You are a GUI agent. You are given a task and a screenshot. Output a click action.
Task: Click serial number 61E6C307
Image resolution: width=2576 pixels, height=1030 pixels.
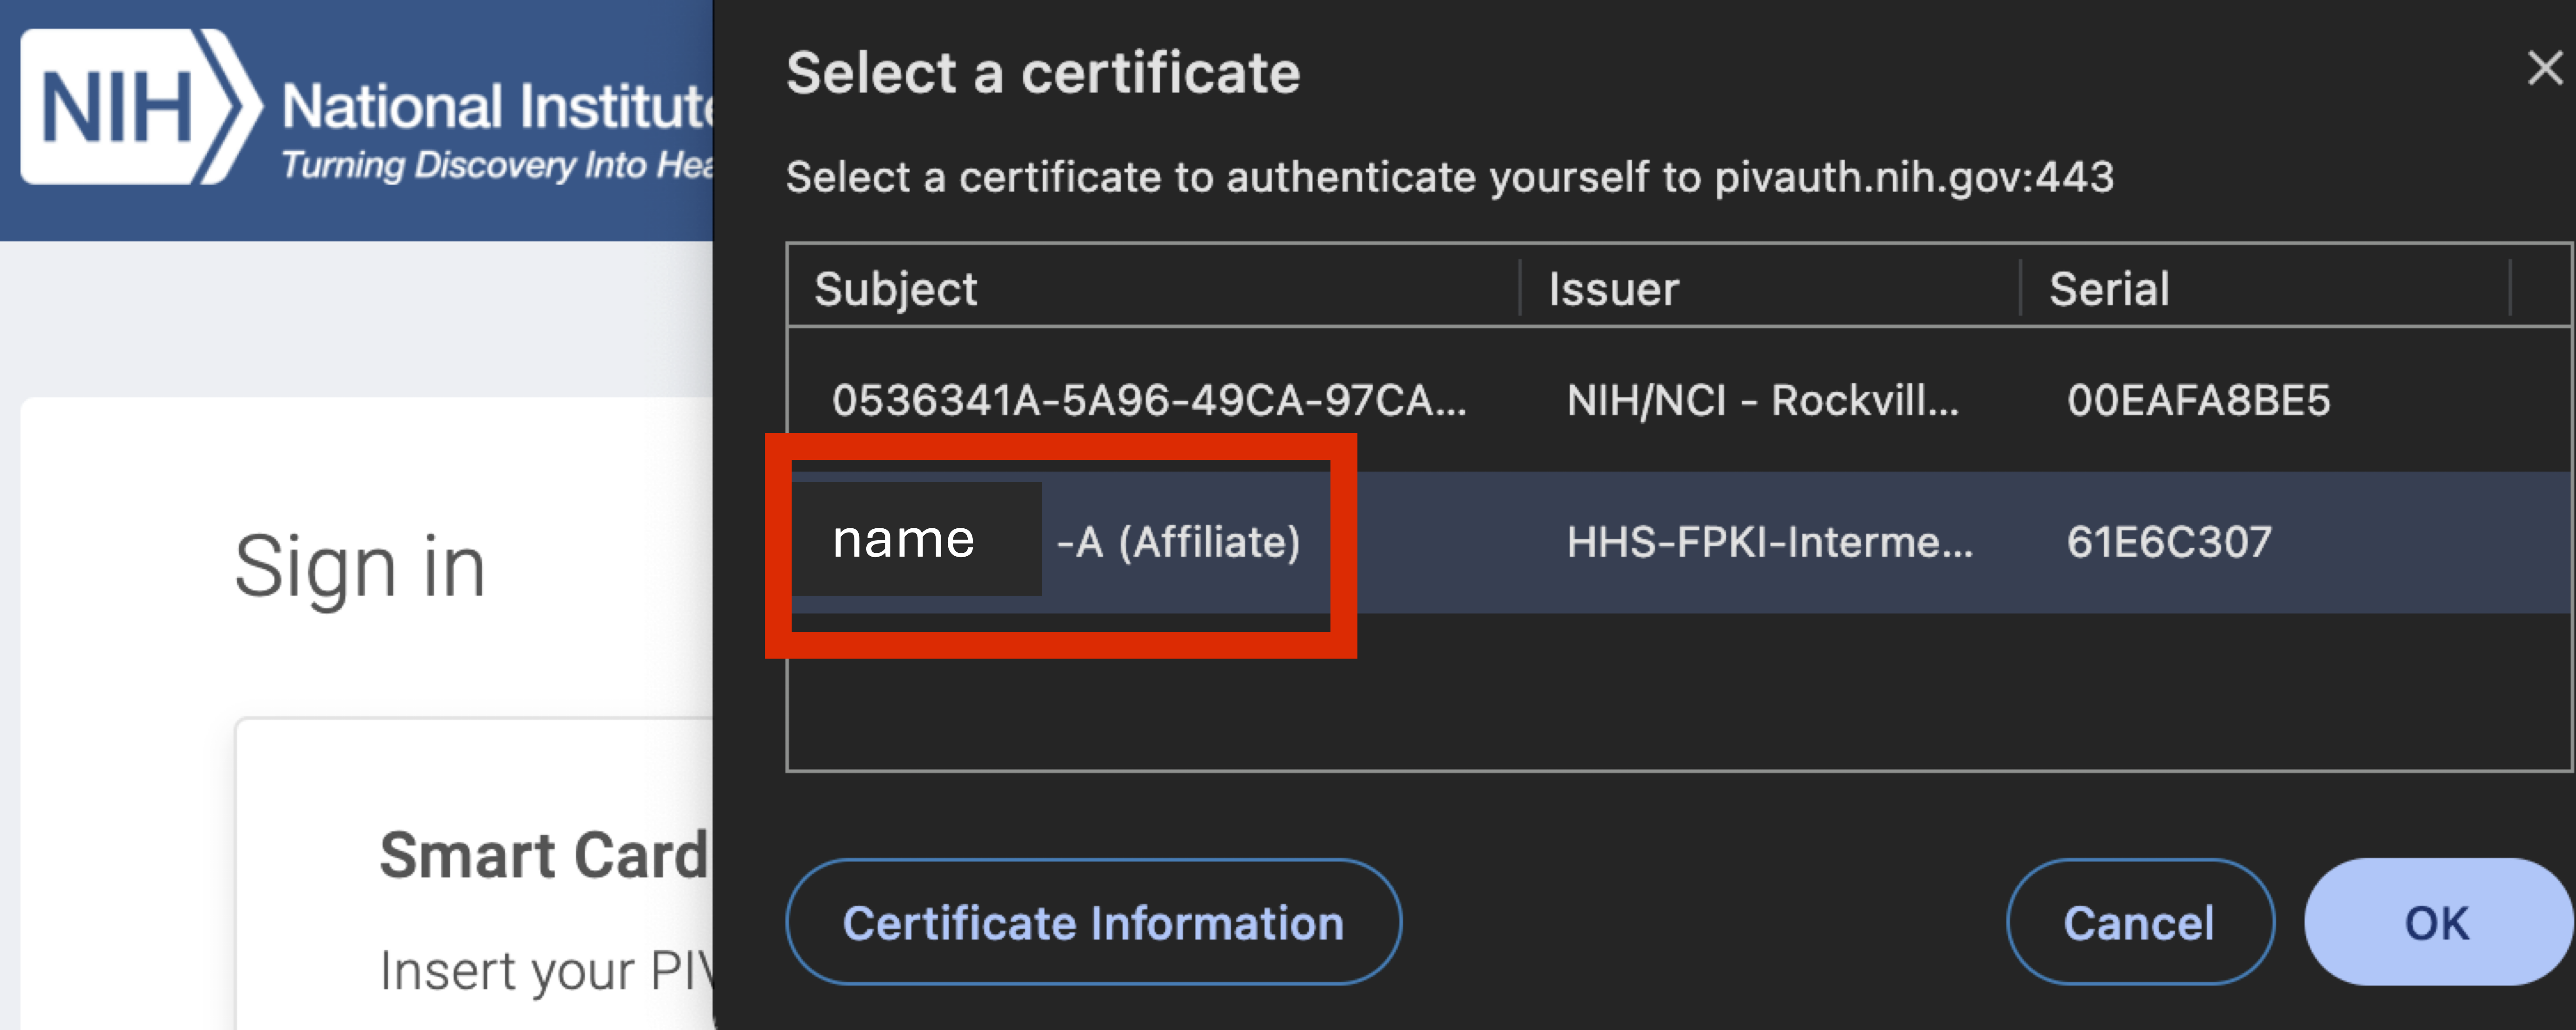coord(2168,542)
